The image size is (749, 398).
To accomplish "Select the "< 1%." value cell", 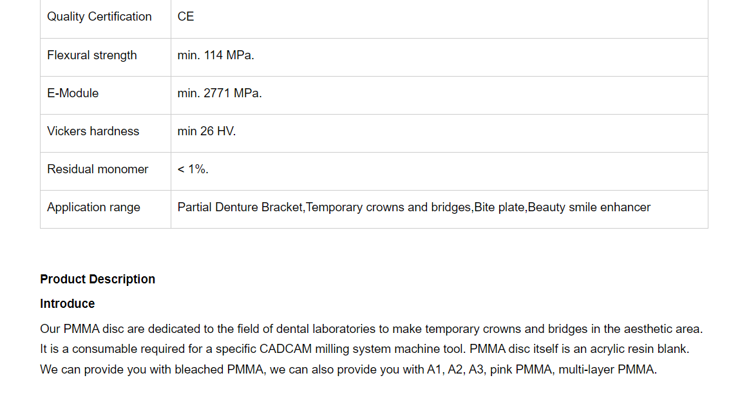I will click(x=193, y=169).
